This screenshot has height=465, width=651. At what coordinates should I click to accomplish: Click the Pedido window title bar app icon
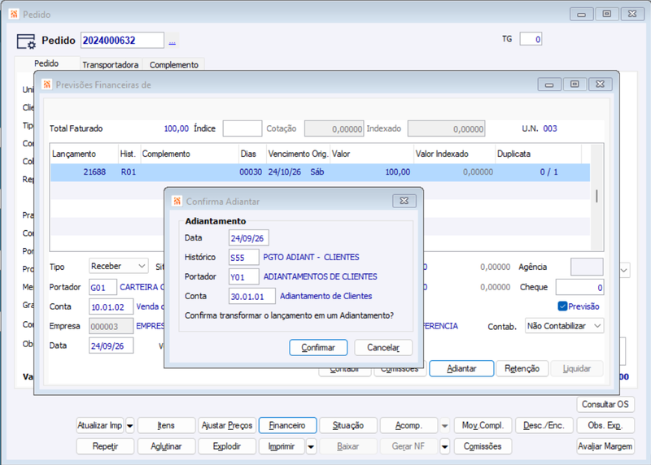tap(14, 14)
